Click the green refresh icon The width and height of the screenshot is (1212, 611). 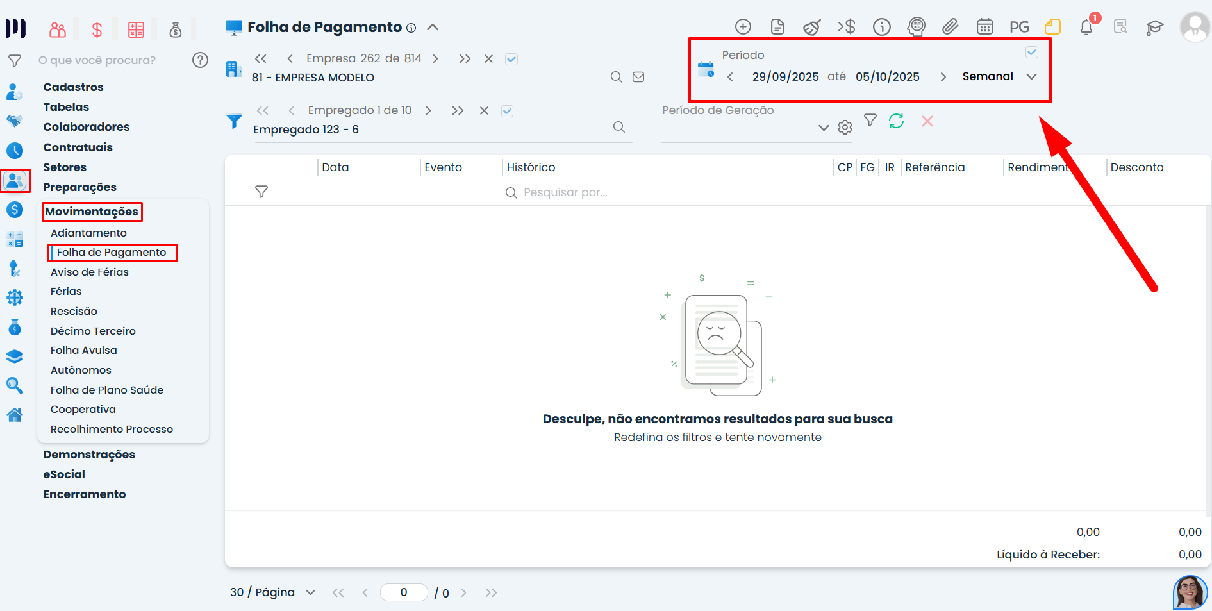point(896,121)
